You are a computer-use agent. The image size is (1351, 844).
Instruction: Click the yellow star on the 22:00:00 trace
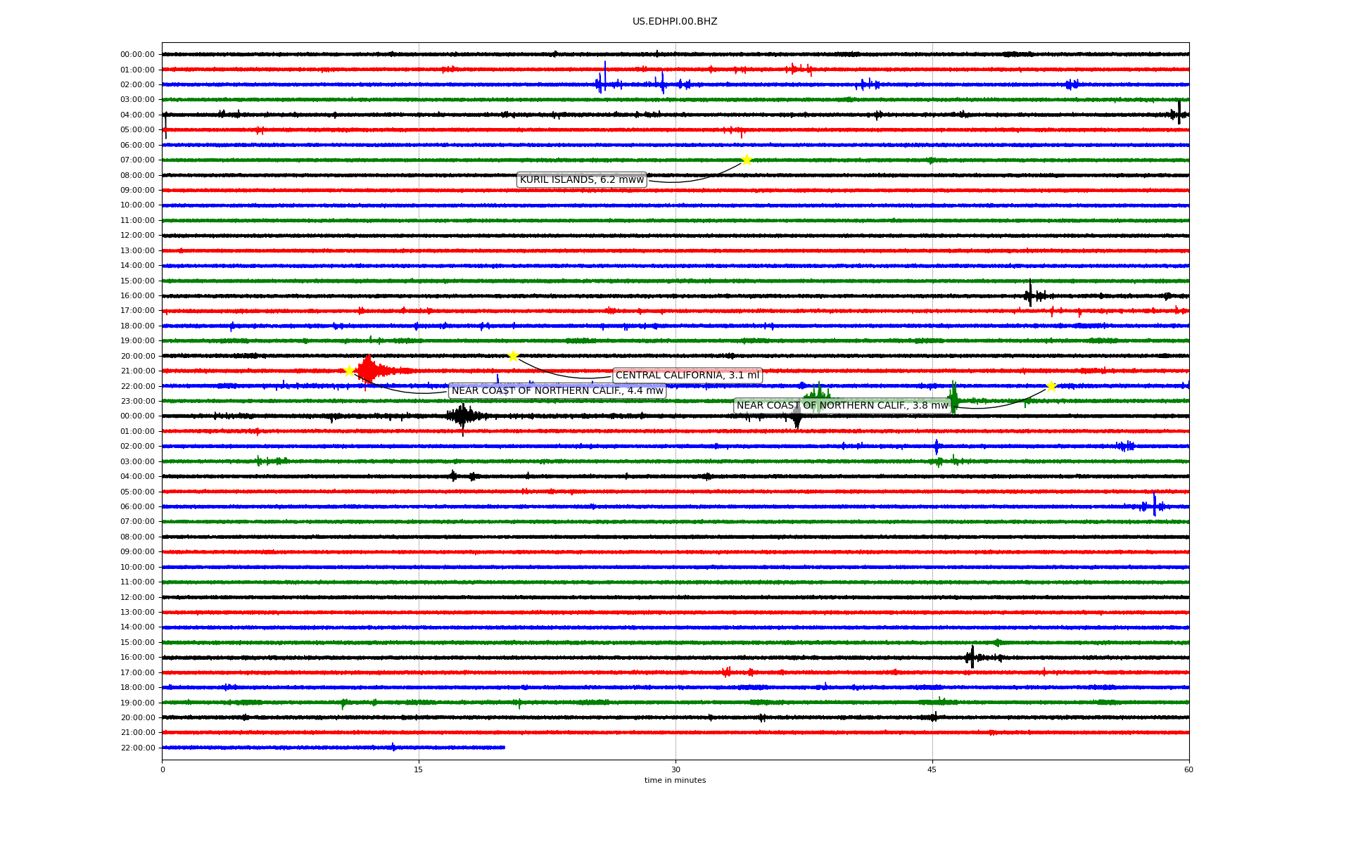click(1051, 386)
